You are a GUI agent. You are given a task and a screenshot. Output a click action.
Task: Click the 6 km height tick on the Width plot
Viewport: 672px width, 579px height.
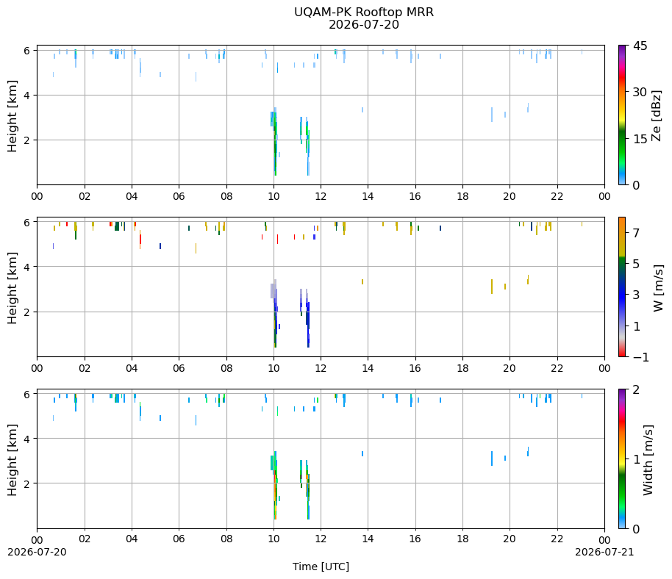pyautogui.click(x=26, y=394)
